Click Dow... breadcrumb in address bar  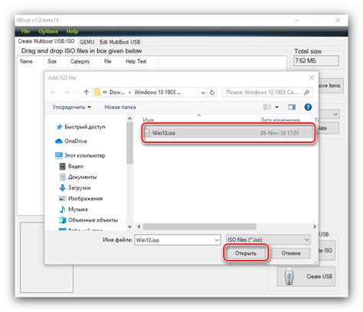pos(117,93)
